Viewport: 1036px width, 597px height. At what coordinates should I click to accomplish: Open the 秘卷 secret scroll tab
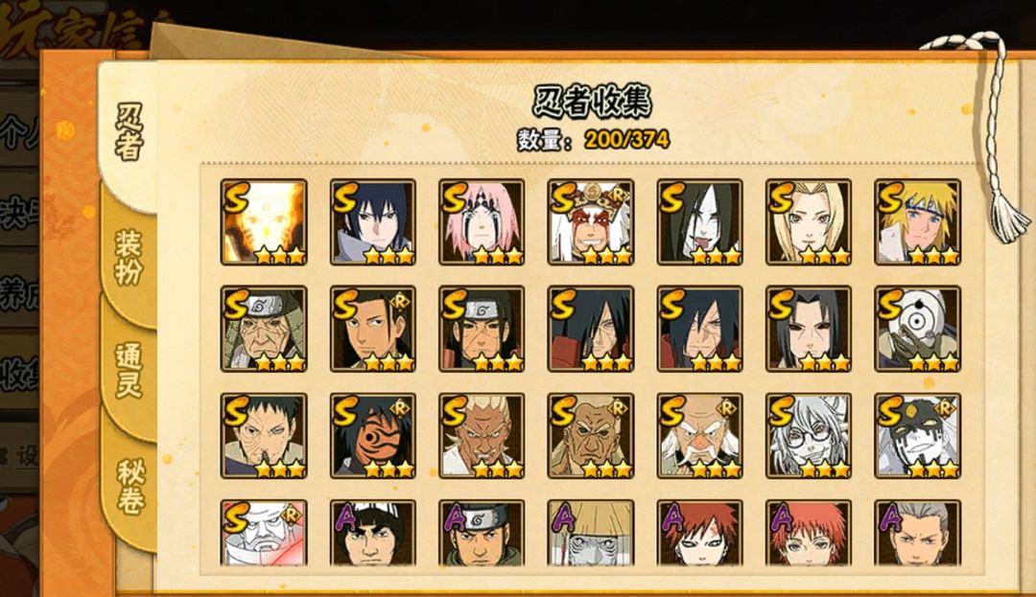tap(130, 487)
